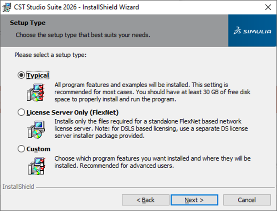Screen dimensions: 277x211
Task: Click the 'Recommended for advanced users' description
Action: tap(153, 162)
